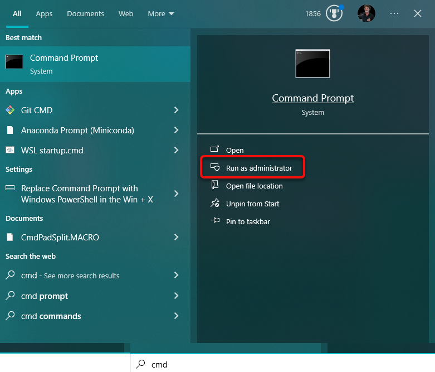Image resolution: width=435 pixels, height=372 pixels.
Task: Click the WSL startup.cmd icon
Action: [x=10, y=150]
